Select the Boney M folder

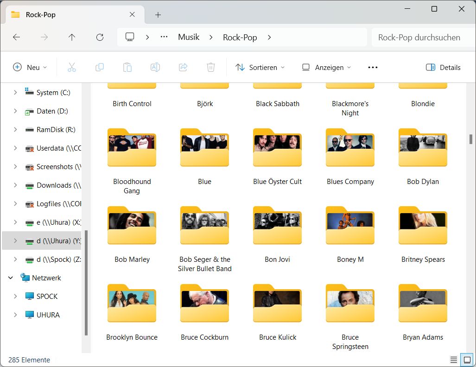coord(350,234)
